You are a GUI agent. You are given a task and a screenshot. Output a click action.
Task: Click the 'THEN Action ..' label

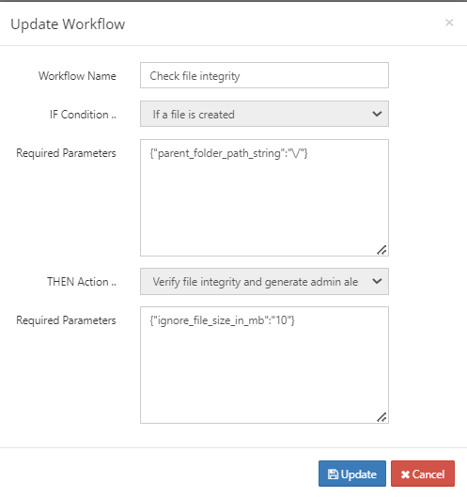pyautogui.click(x=82, y=282)
